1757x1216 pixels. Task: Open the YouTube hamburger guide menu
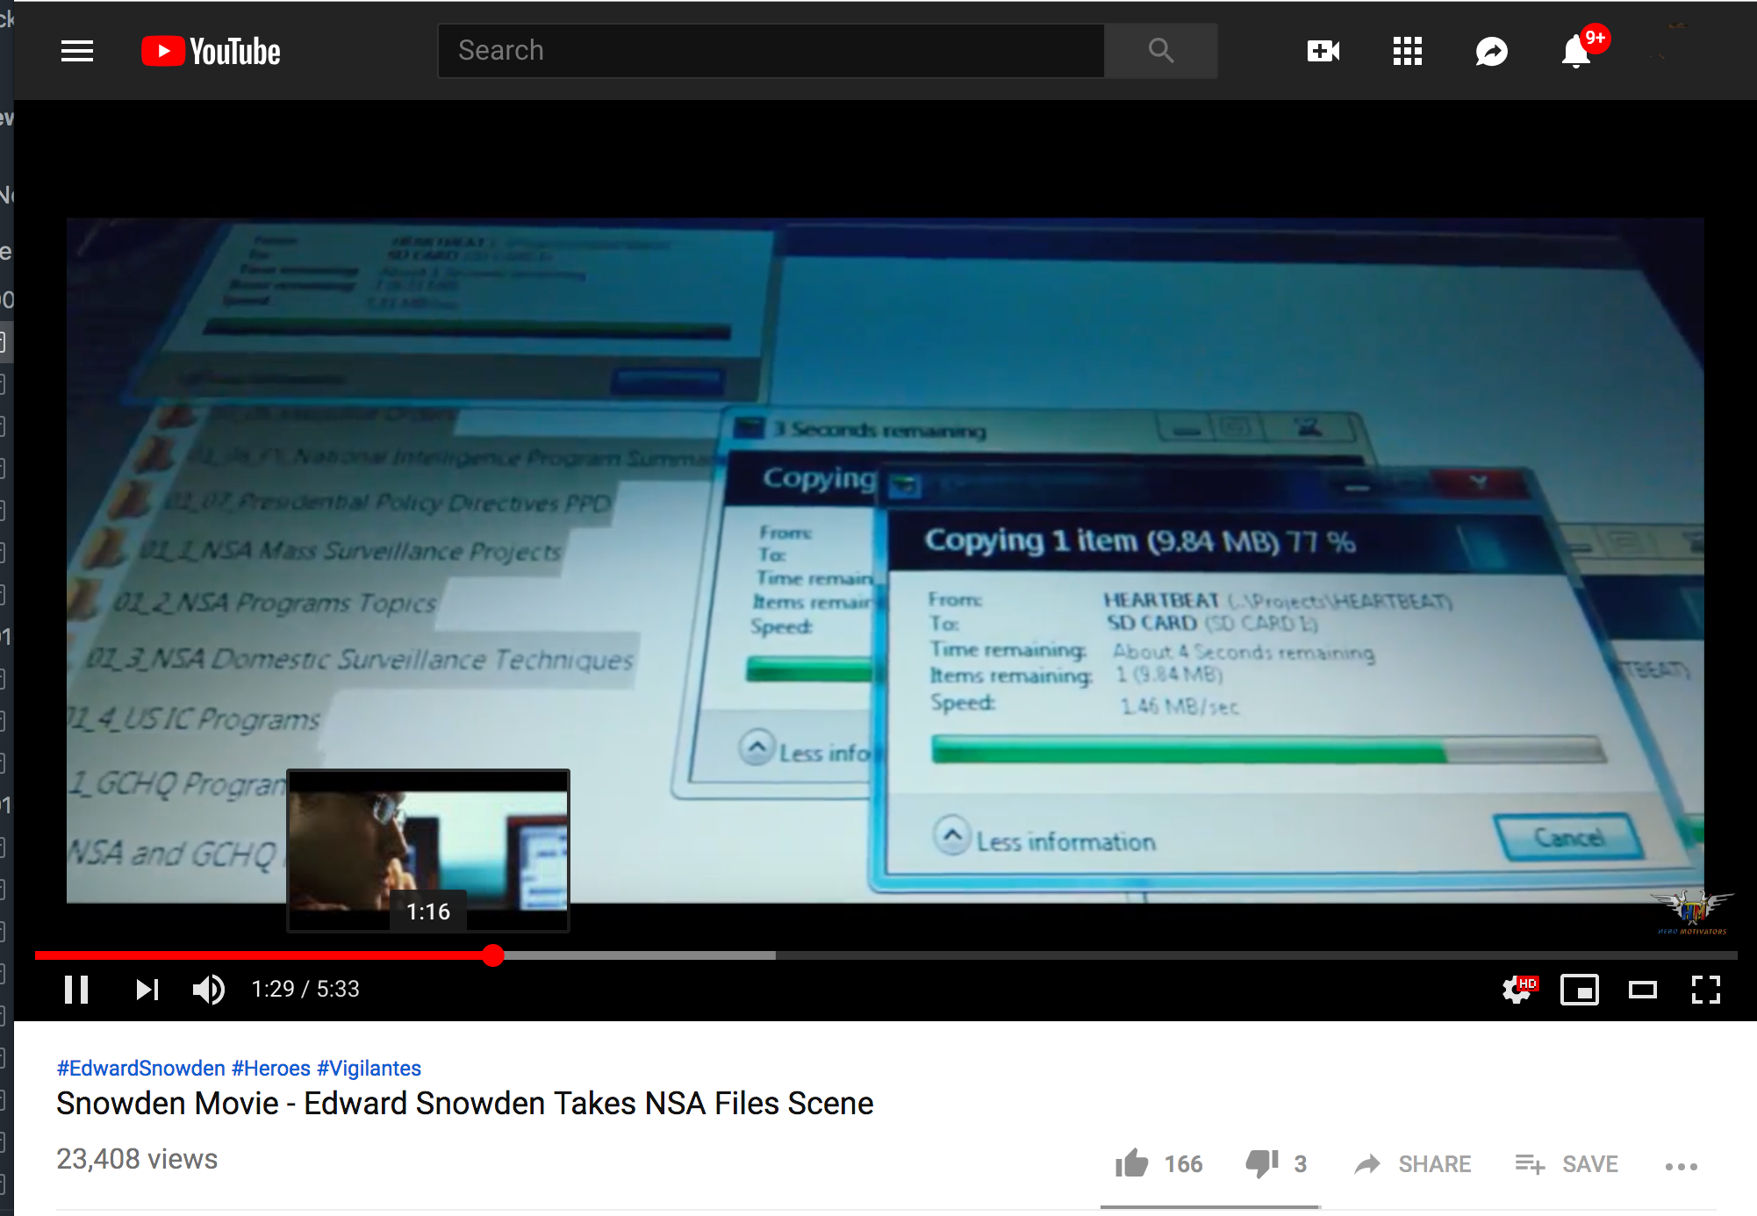pyautogui.click(x=77, y=51)
